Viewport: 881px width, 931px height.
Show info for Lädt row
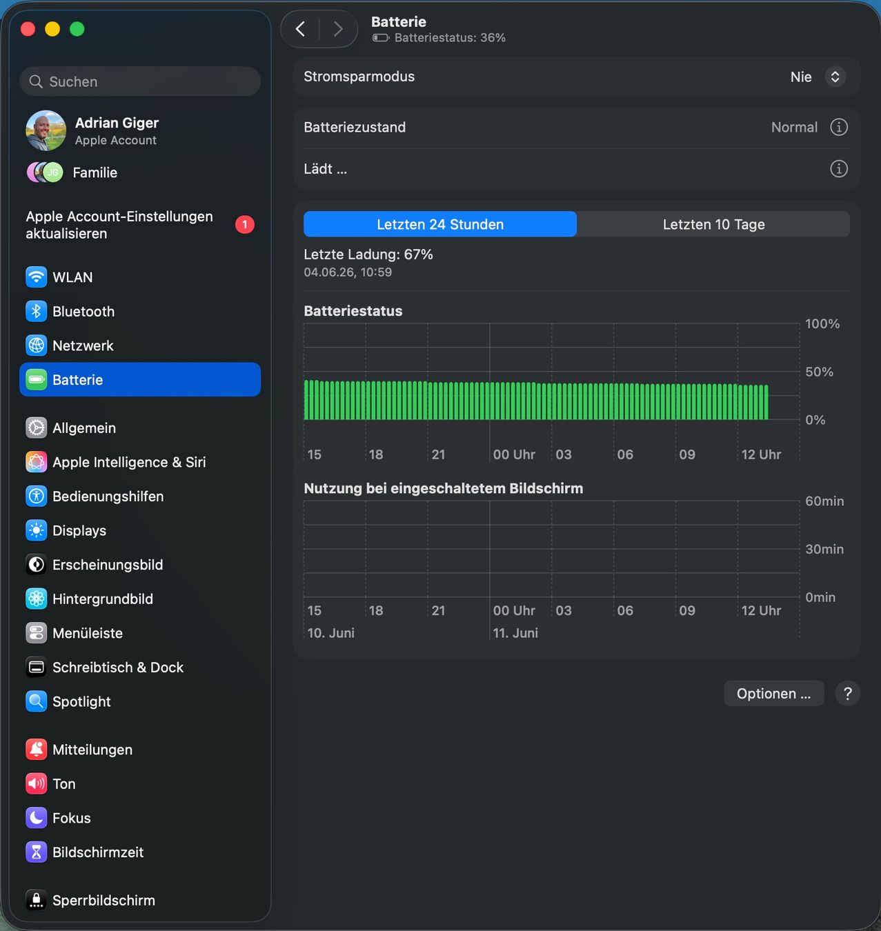click(x=838, y=169)
